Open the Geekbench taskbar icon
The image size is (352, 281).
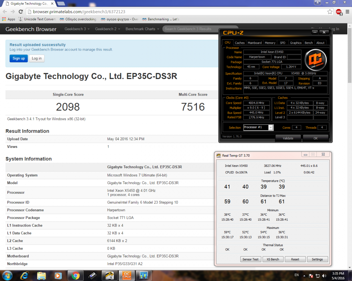143,275
